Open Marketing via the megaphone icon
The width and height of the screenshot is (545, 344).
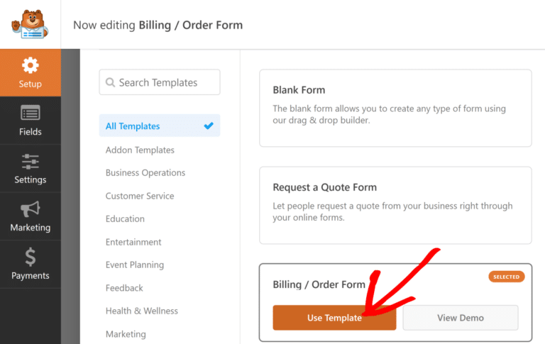coord(30,209)
